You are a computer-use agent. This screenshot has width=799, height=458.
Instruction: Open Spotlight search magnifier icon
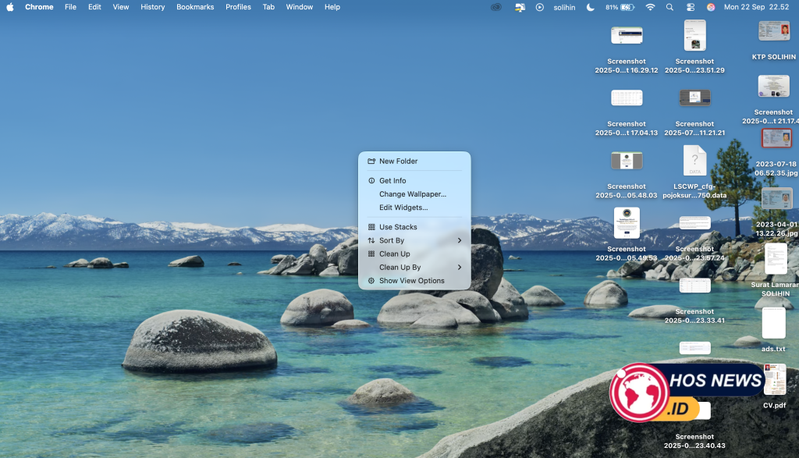click(669, 7)
